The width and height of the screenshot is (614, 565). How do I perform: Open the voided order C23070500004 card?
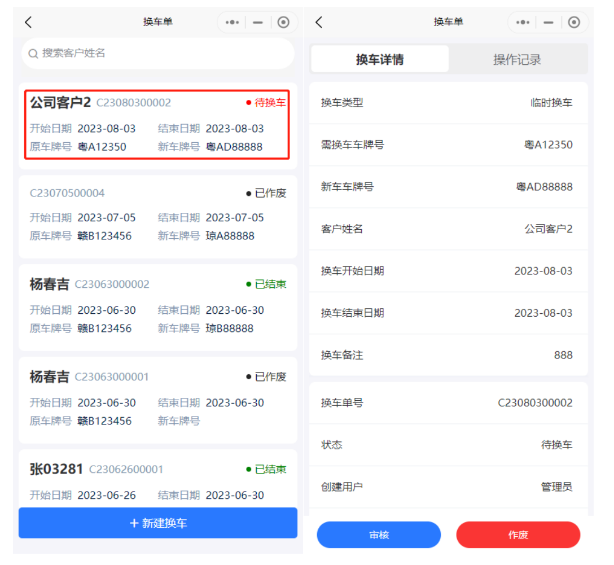(158, 216)
